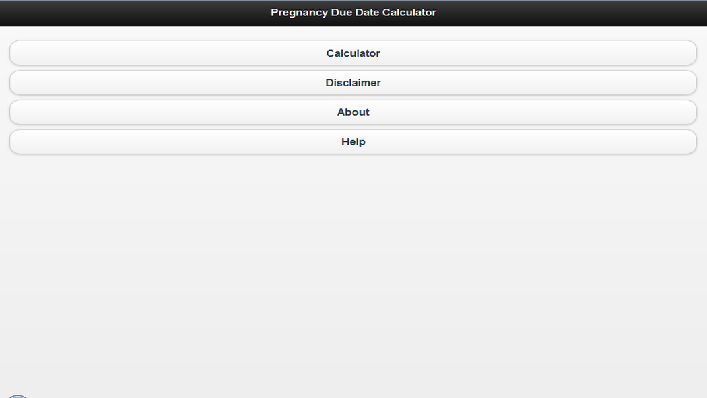Screen dimensions: 707x398
Task: Select the blue round icon in the bottom corner
Action: click(18, 396)
